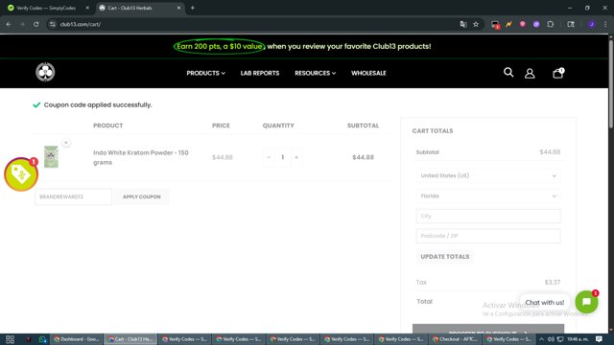Image resolution: width=614 pixels, height=345 pixels.
Task: Open the extensions puzzle icon
Action: 550,24
